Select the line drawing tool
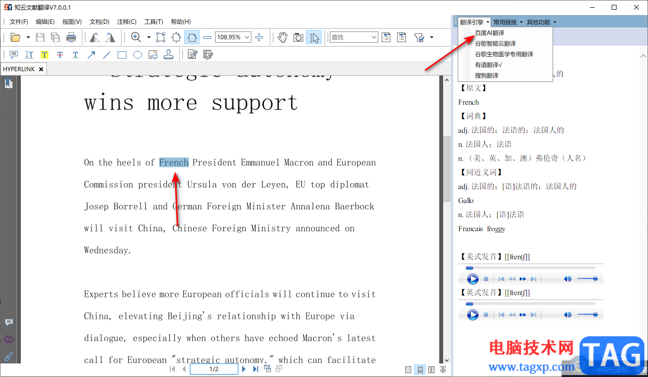 coord(107,55)
